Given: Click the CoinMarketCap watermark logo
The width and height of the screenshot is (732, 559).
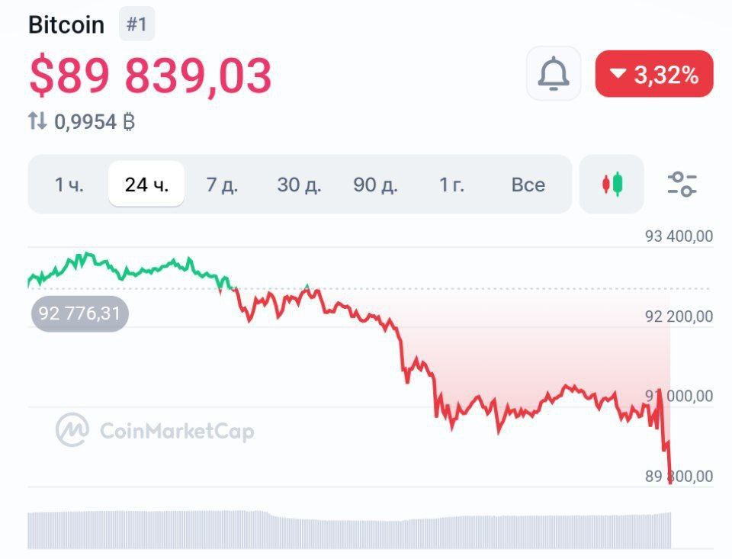Looking at the screenshot, I should pos(72,431).
